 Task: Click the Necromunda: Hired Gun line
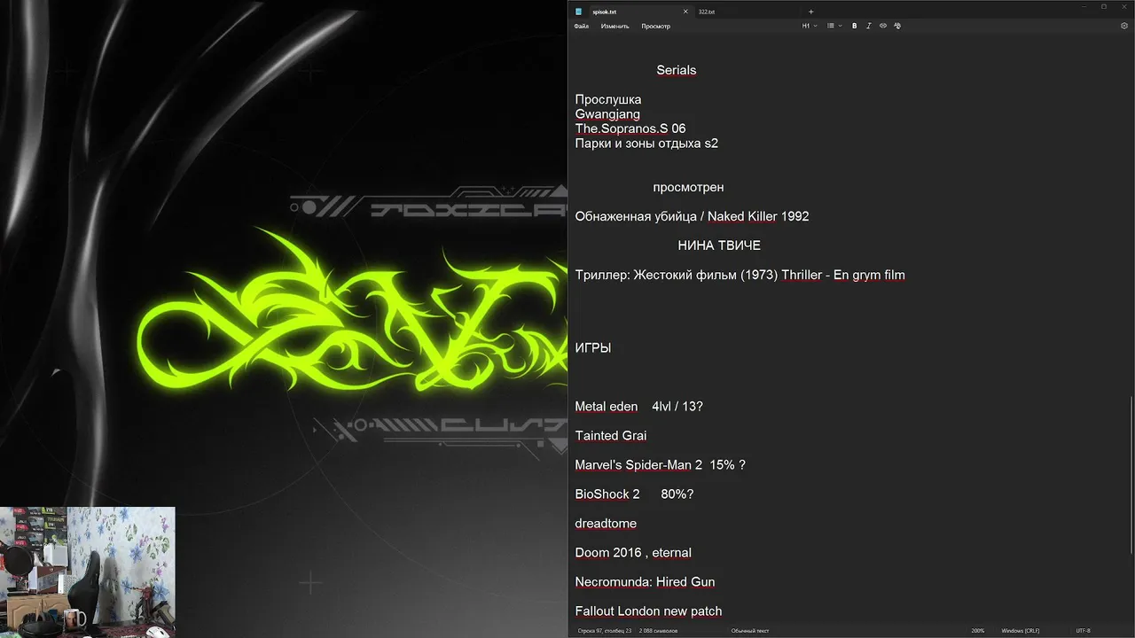point(645,582)
